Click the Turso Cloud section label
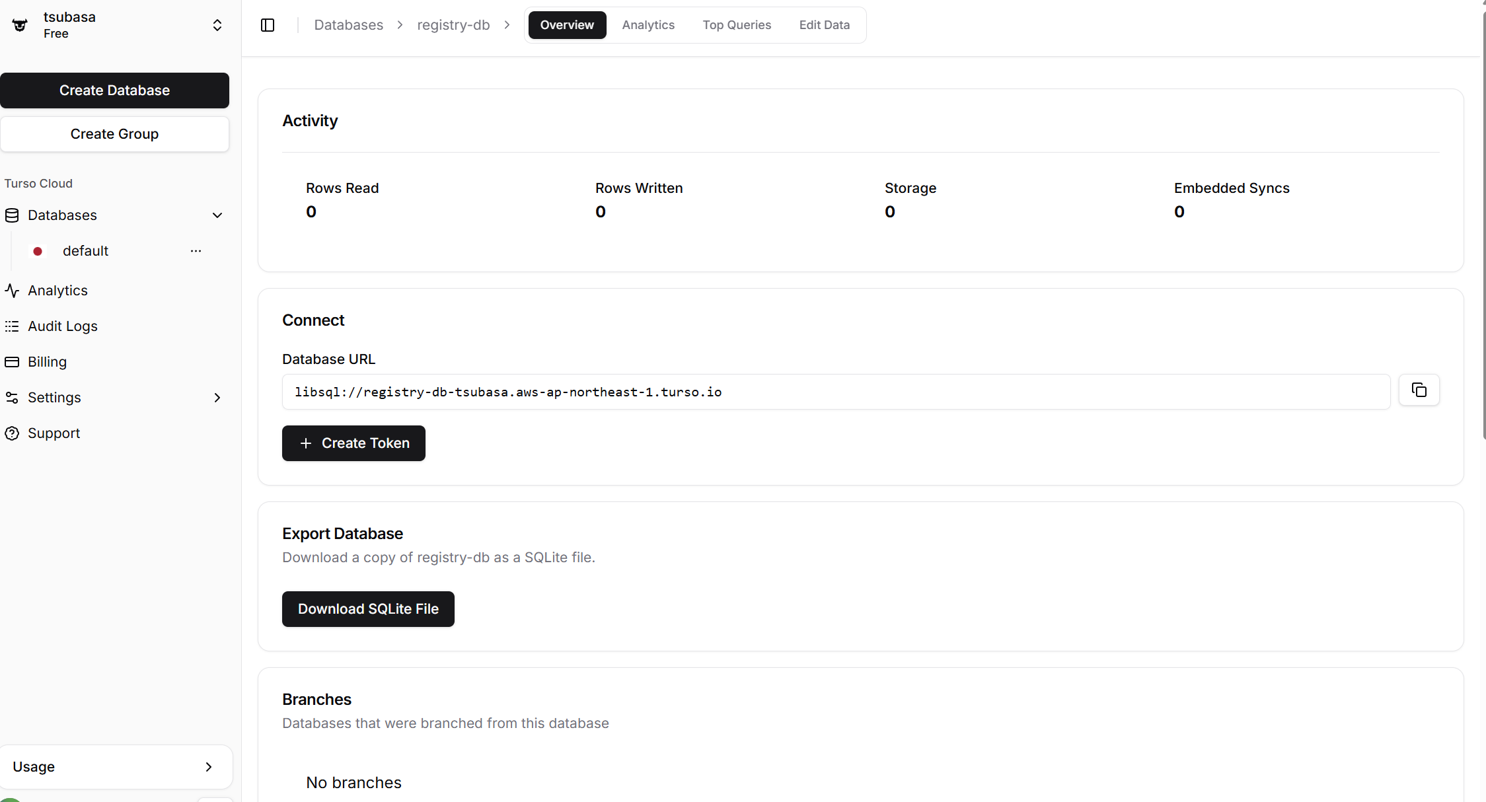Viewport: 1486px width, 802px height. click(38, 184)
